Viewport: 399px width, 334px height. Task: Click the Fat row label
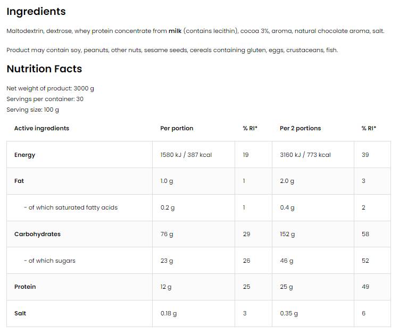[19, 181]
